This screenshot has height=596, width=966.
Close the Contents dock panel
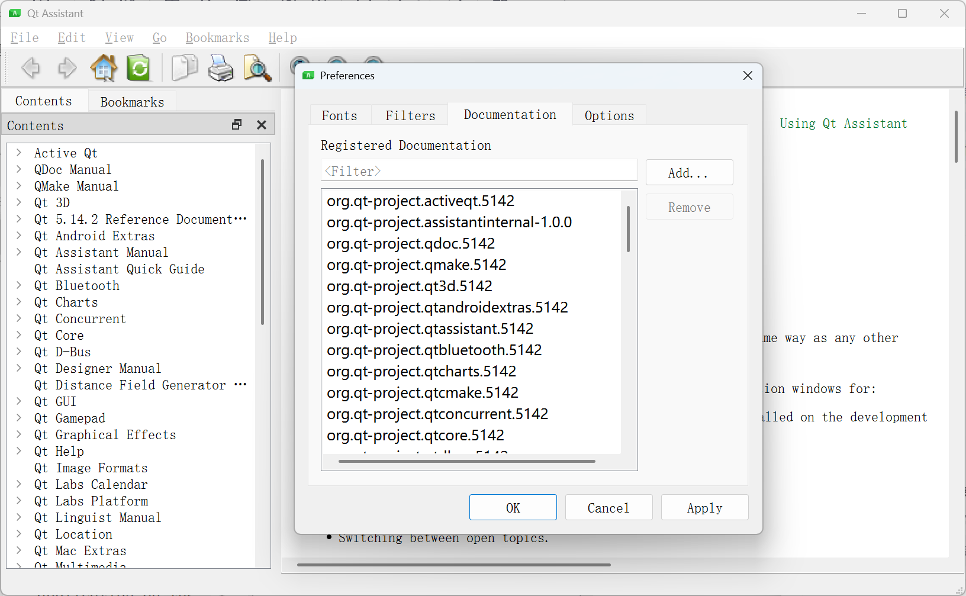tap(262, 125)
